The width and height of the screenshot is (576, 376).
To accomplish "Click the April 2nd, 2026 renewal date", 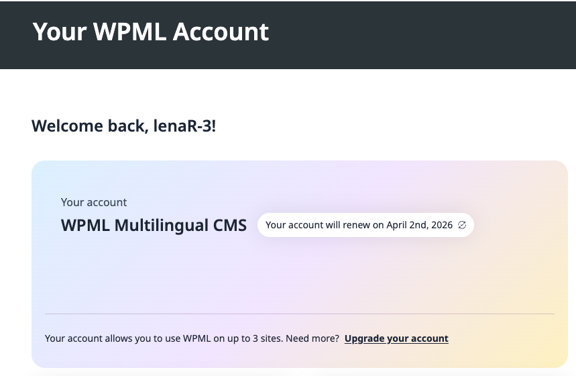I will tap(419, 226).
